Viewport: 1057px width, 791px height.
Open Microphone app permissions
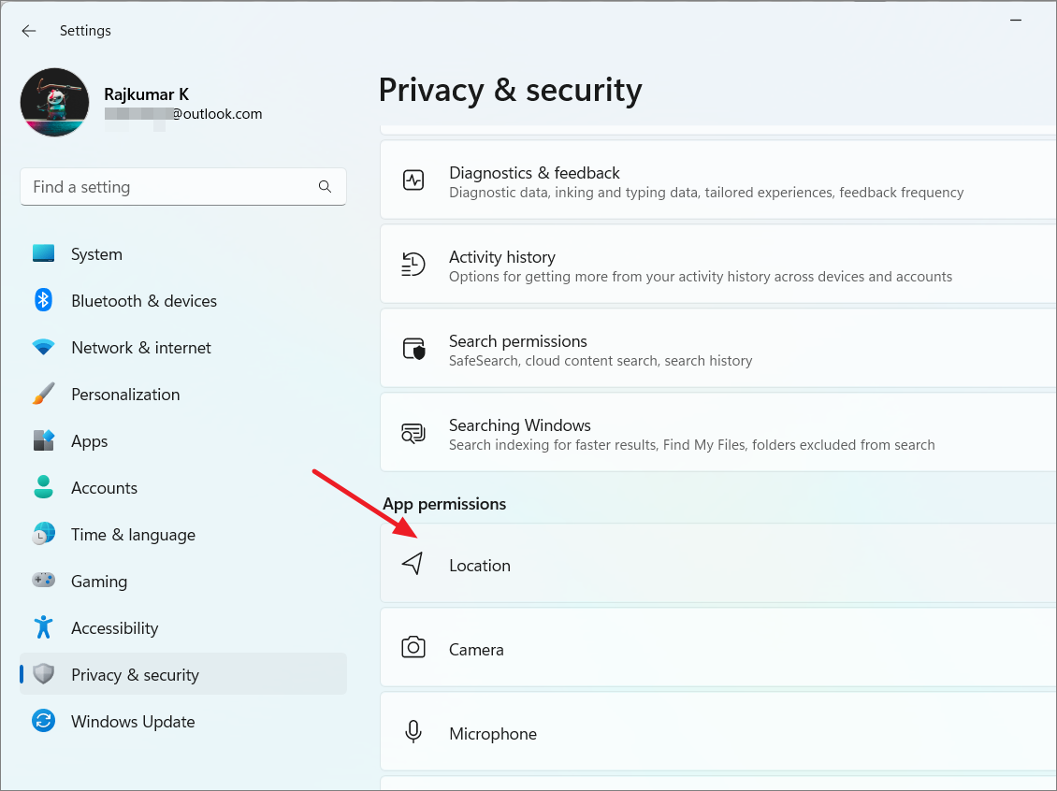718,732
